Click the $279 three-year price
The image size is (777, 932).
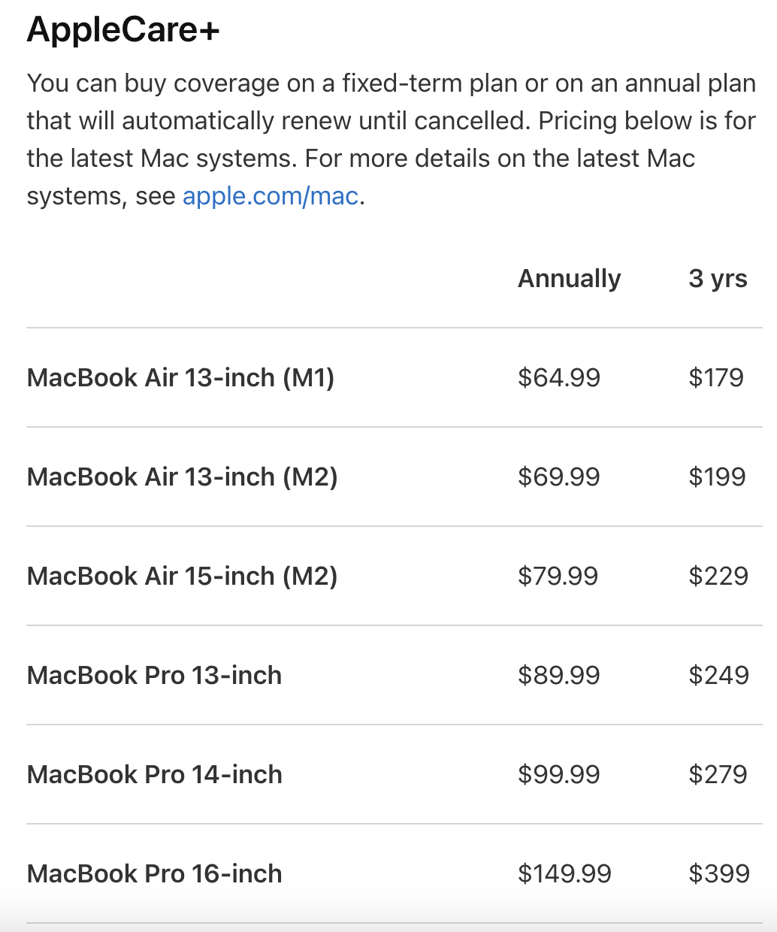click(718, 774)
